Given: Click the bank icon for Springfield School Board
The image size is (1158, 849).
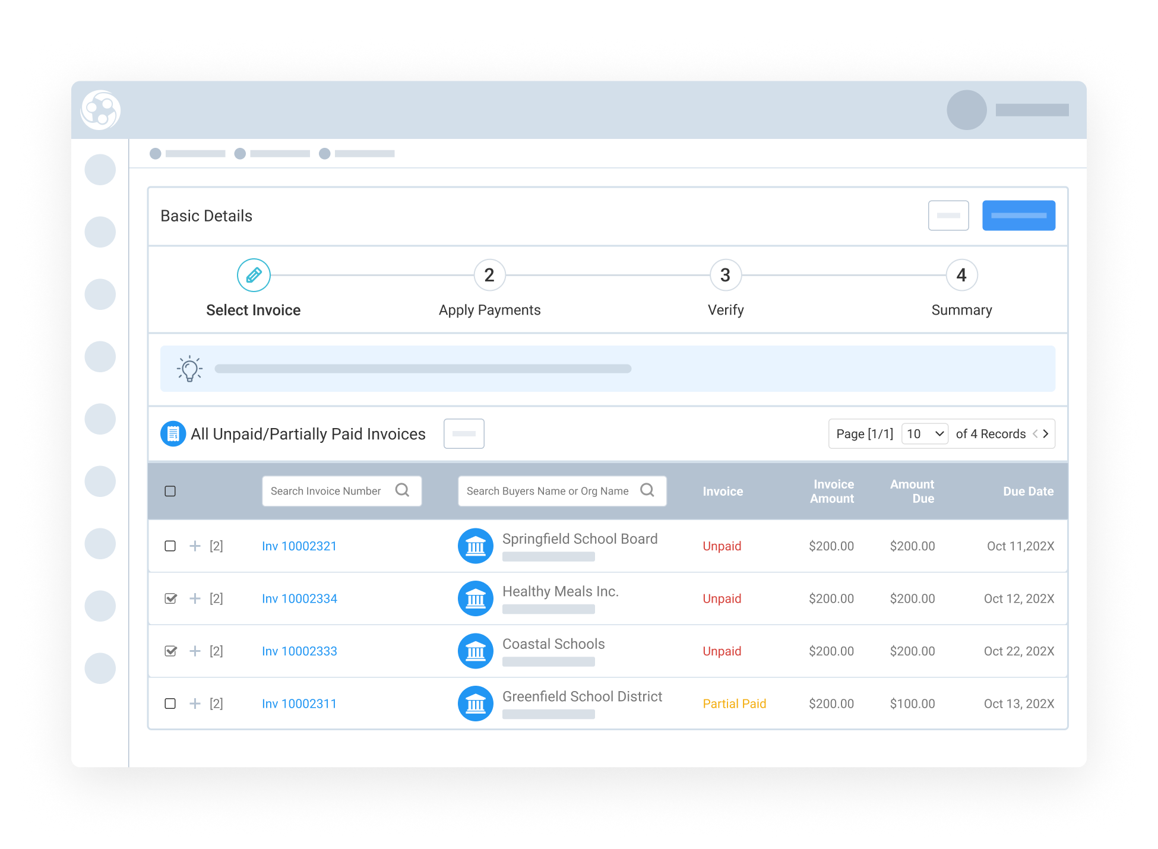Looking at the screenshot, I should tap(475, 546).
